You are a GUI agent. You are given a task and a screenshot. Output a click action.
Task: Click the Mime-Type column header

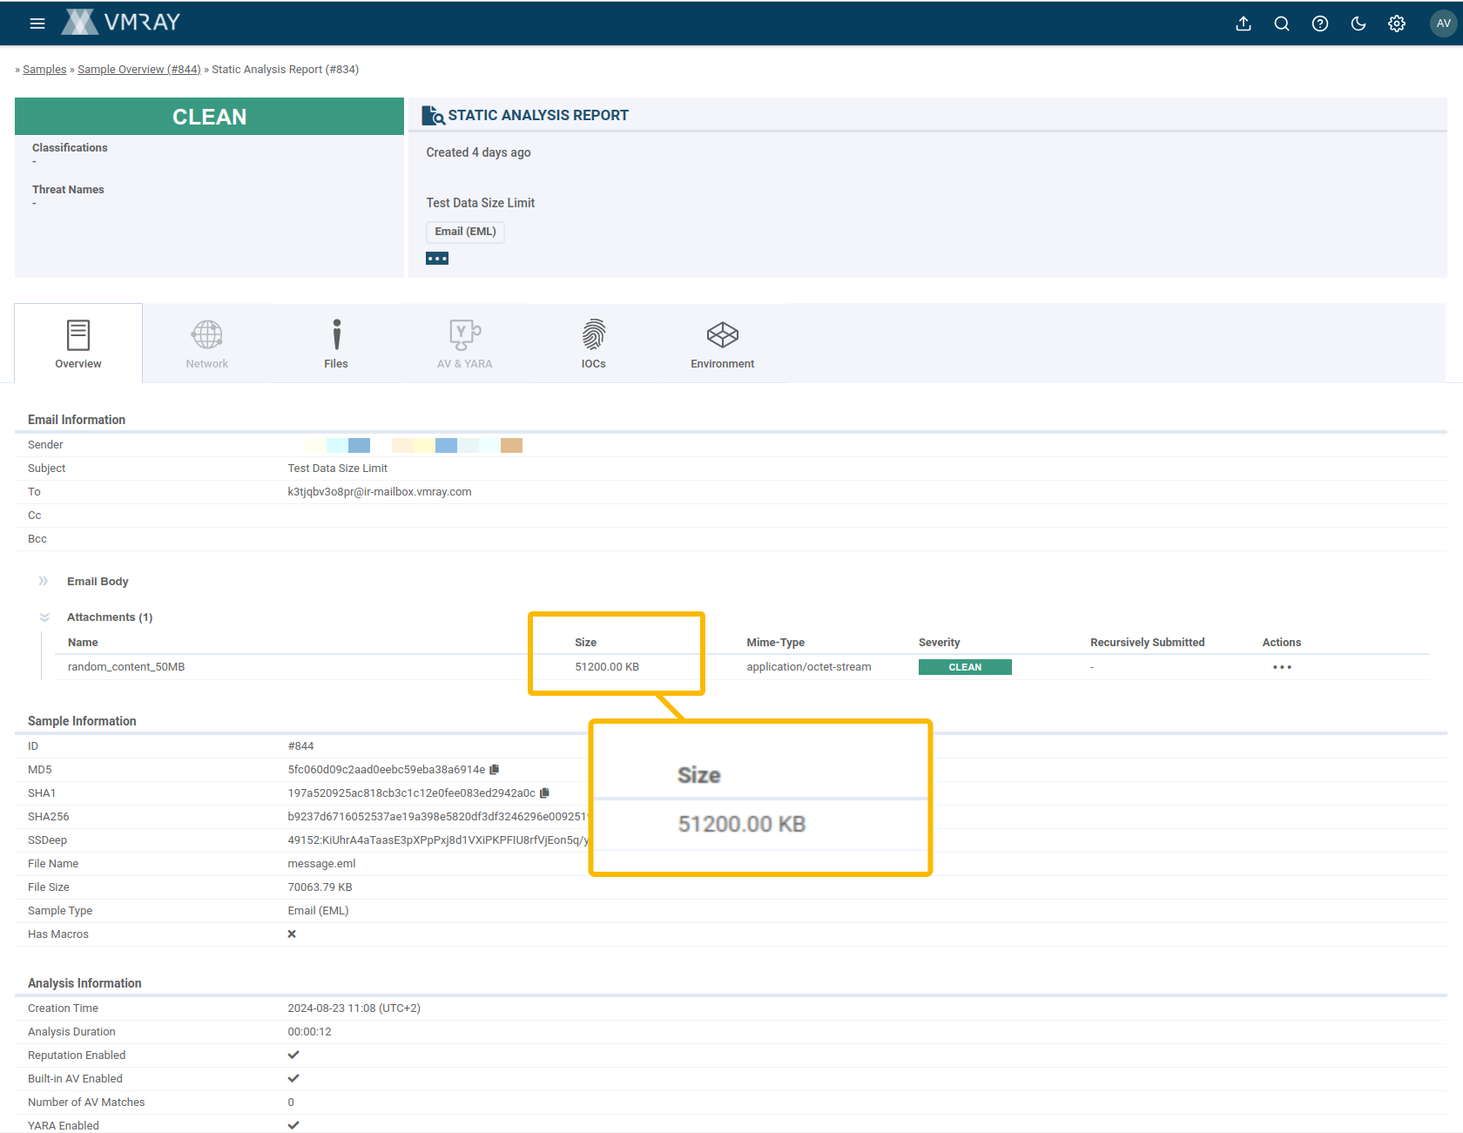775,643
